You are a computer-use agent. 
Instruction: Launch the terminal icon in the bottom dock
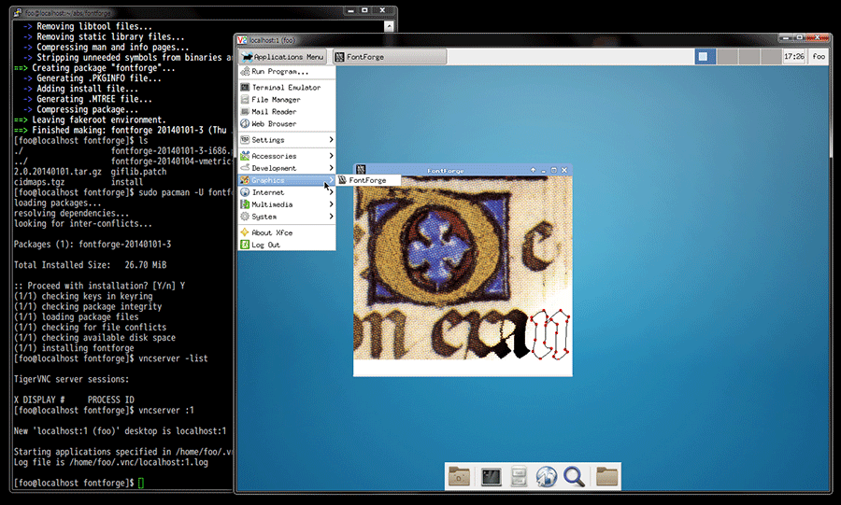(491, 477)
